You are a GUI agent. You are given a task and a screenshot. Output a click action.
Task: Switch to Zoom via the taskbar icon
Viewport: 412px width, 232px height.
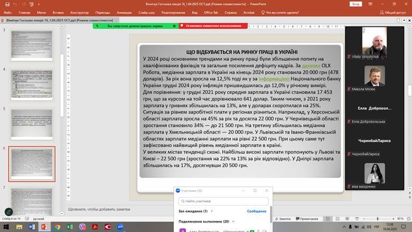120,227
